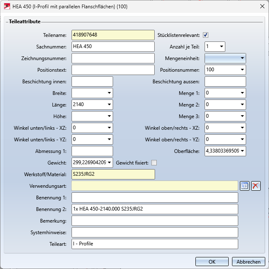Click the Gewicht fixiert label
This screenshot has height=269, width=269.
pos(132,163)
